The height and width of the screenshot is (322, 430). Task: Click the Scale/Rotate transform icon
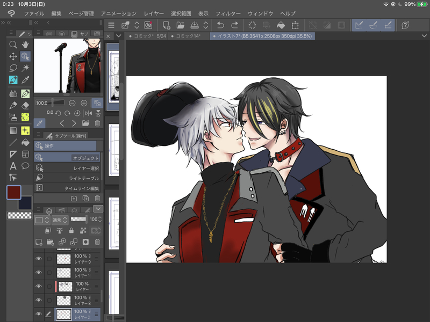295,25
